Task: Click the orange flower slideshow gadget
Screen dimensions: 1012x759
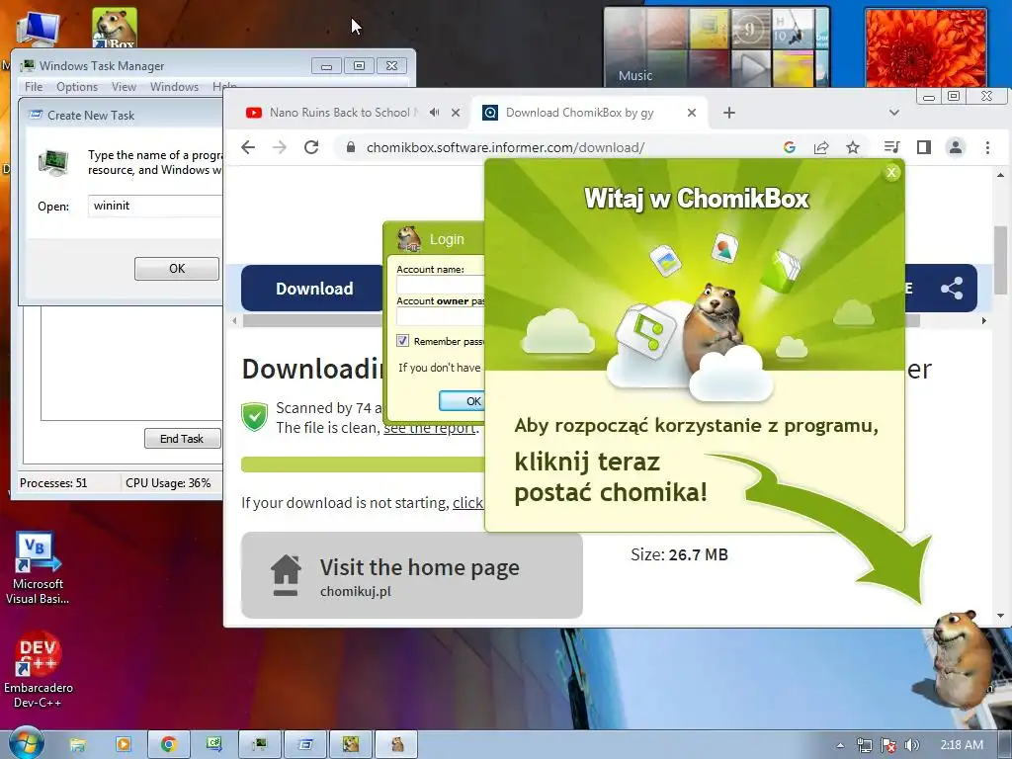Action: (x=925, y=47)
